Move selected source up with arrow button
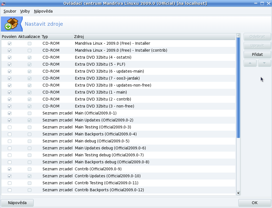 (250, 63)
